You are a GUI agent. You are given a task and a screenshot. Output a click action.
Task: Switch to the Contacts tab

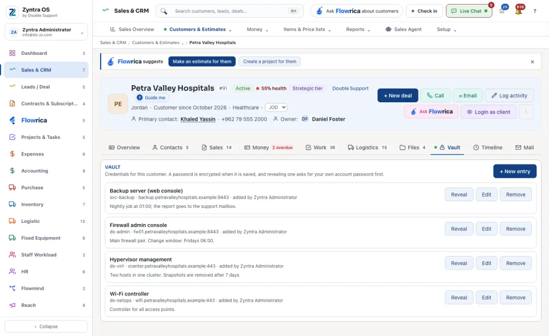[170, 147]
